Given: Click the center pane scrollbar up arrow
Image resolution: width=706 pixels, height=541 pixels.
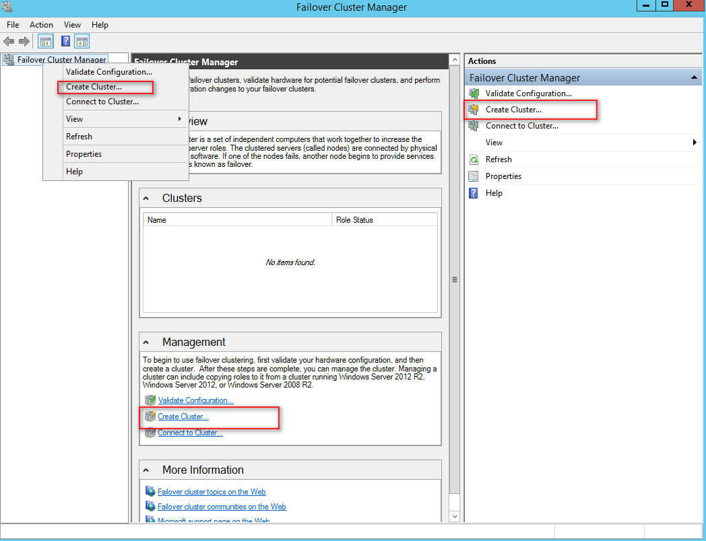Looking at the screenshot, I should [x=455, y=60].
